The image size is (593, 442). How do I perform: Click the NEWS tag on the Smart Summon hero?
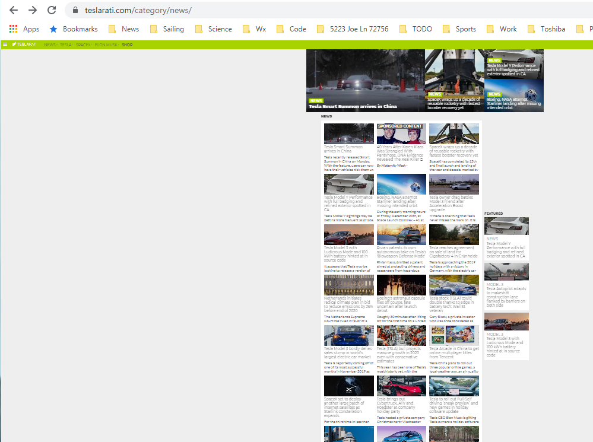click(x=316, y=101)
